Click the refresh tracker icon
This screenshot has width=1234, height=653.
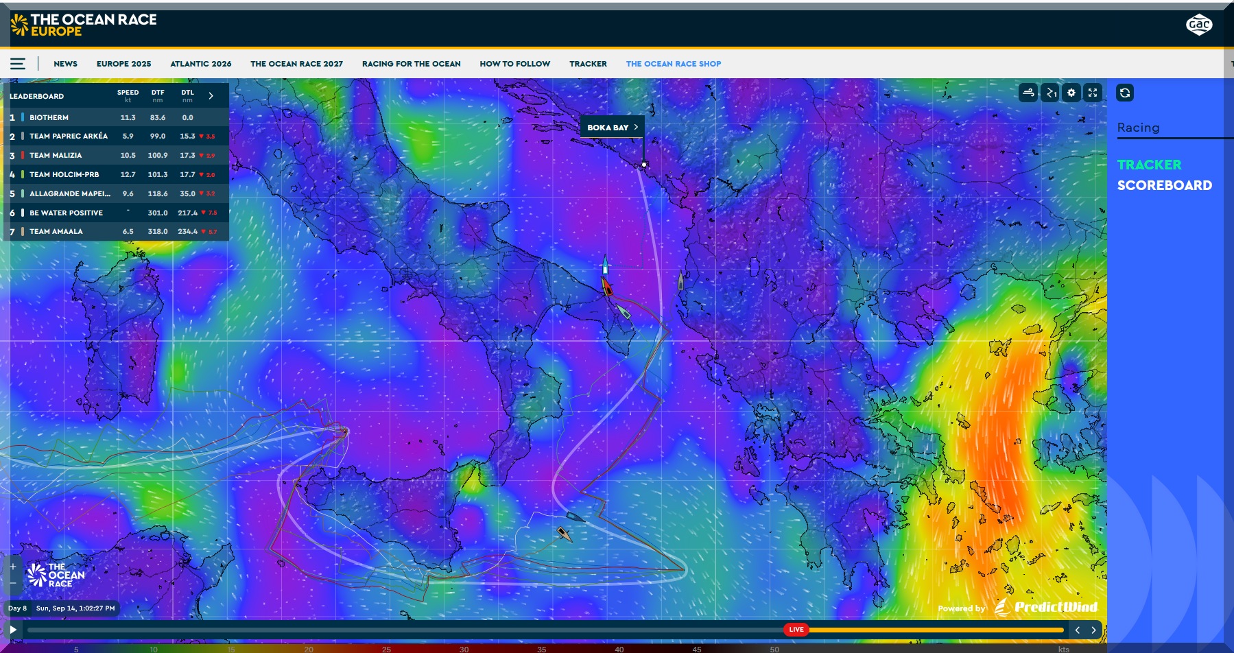tap(1125, 93)
